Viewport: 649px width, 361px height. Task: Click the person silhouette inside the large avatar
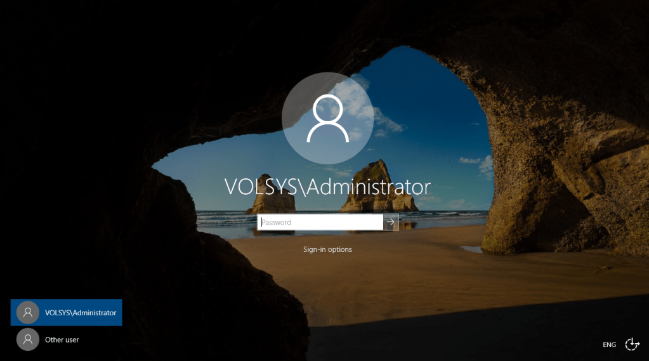click(328, 118)
